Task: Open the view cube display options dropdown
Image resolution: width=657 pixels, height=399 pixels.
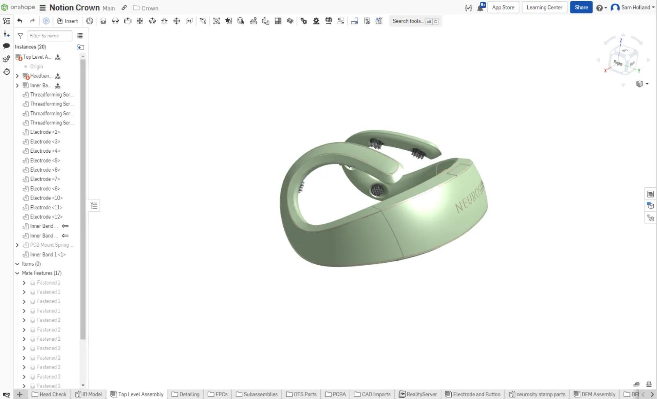Action: [642, 84]
